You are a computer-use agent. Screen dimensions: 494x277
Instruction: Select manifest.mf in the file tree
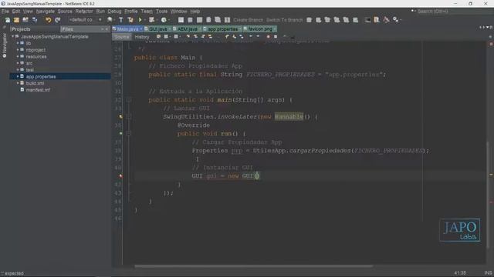click(x=38, y=90)
